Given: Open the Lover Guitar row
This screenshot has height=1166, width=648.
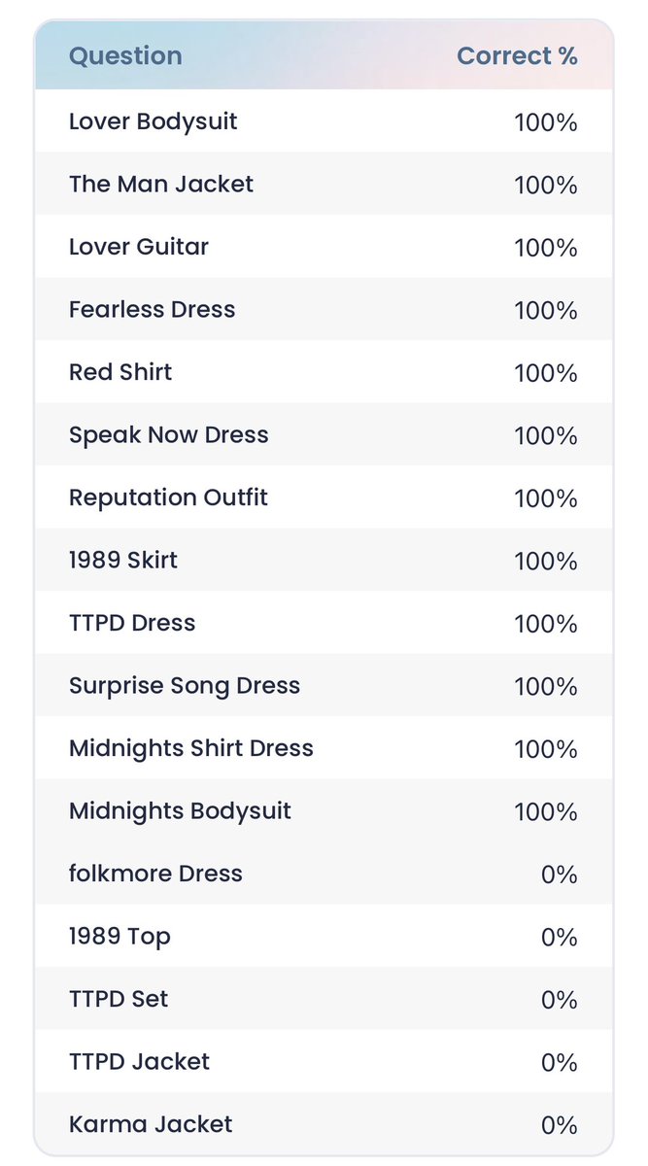Looking at the screenshot, I should 324,247.
